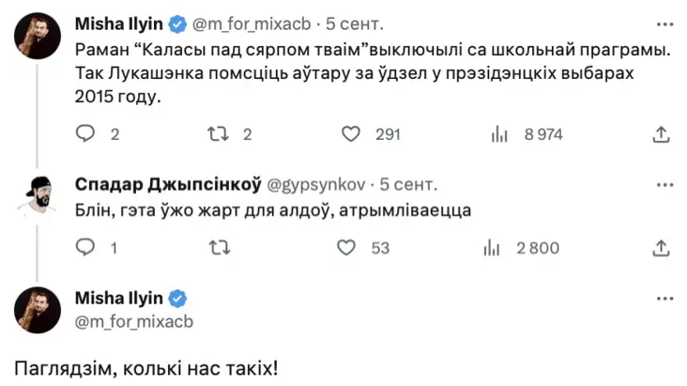Retweet the first Misha Ilyin tweet
Viewport: 687px width, 386px height.
click(x=218, y=134)
